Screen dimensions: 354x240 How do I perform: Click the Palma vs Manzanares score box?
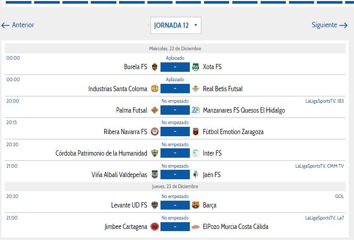[175, 110]
